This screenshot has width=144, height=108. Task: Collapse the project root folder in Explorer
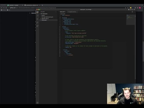click(44, 14)
